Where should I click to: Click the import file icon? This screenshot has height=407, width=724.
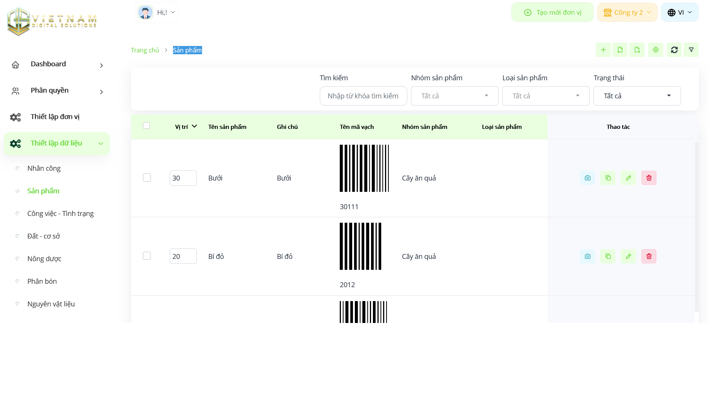coord(620,50)
